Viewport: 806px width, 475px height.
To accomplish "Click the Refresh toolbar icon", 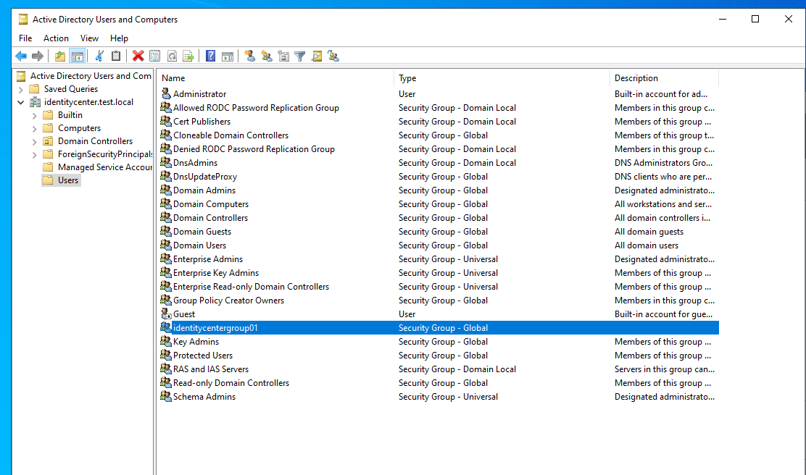I will click(x=173, y=56).
